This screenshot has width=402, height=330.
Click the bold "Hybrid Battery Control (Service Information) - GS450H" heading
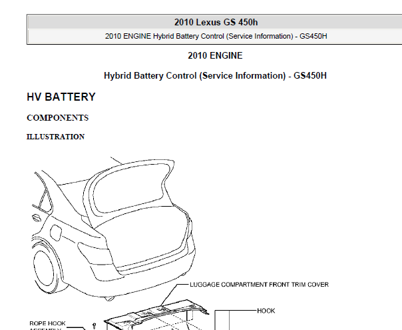[x=215, y=76]
